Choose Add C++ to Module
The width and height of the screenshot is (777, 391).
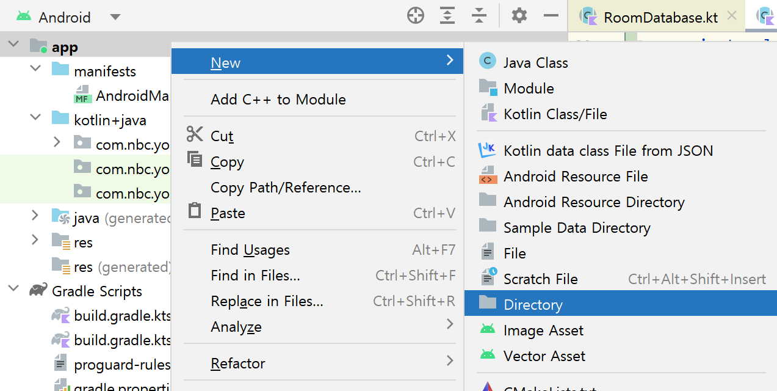317,99
